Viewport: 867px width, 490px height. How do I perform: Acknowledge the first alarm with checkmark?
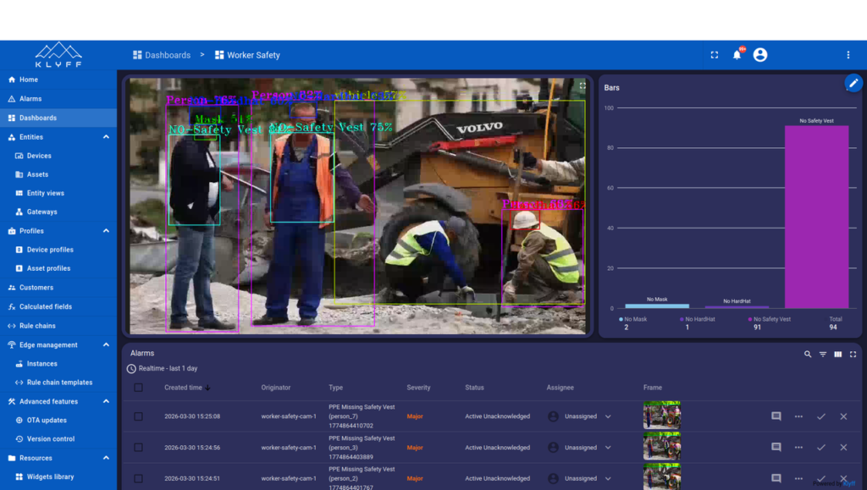(x=820, y=416)
